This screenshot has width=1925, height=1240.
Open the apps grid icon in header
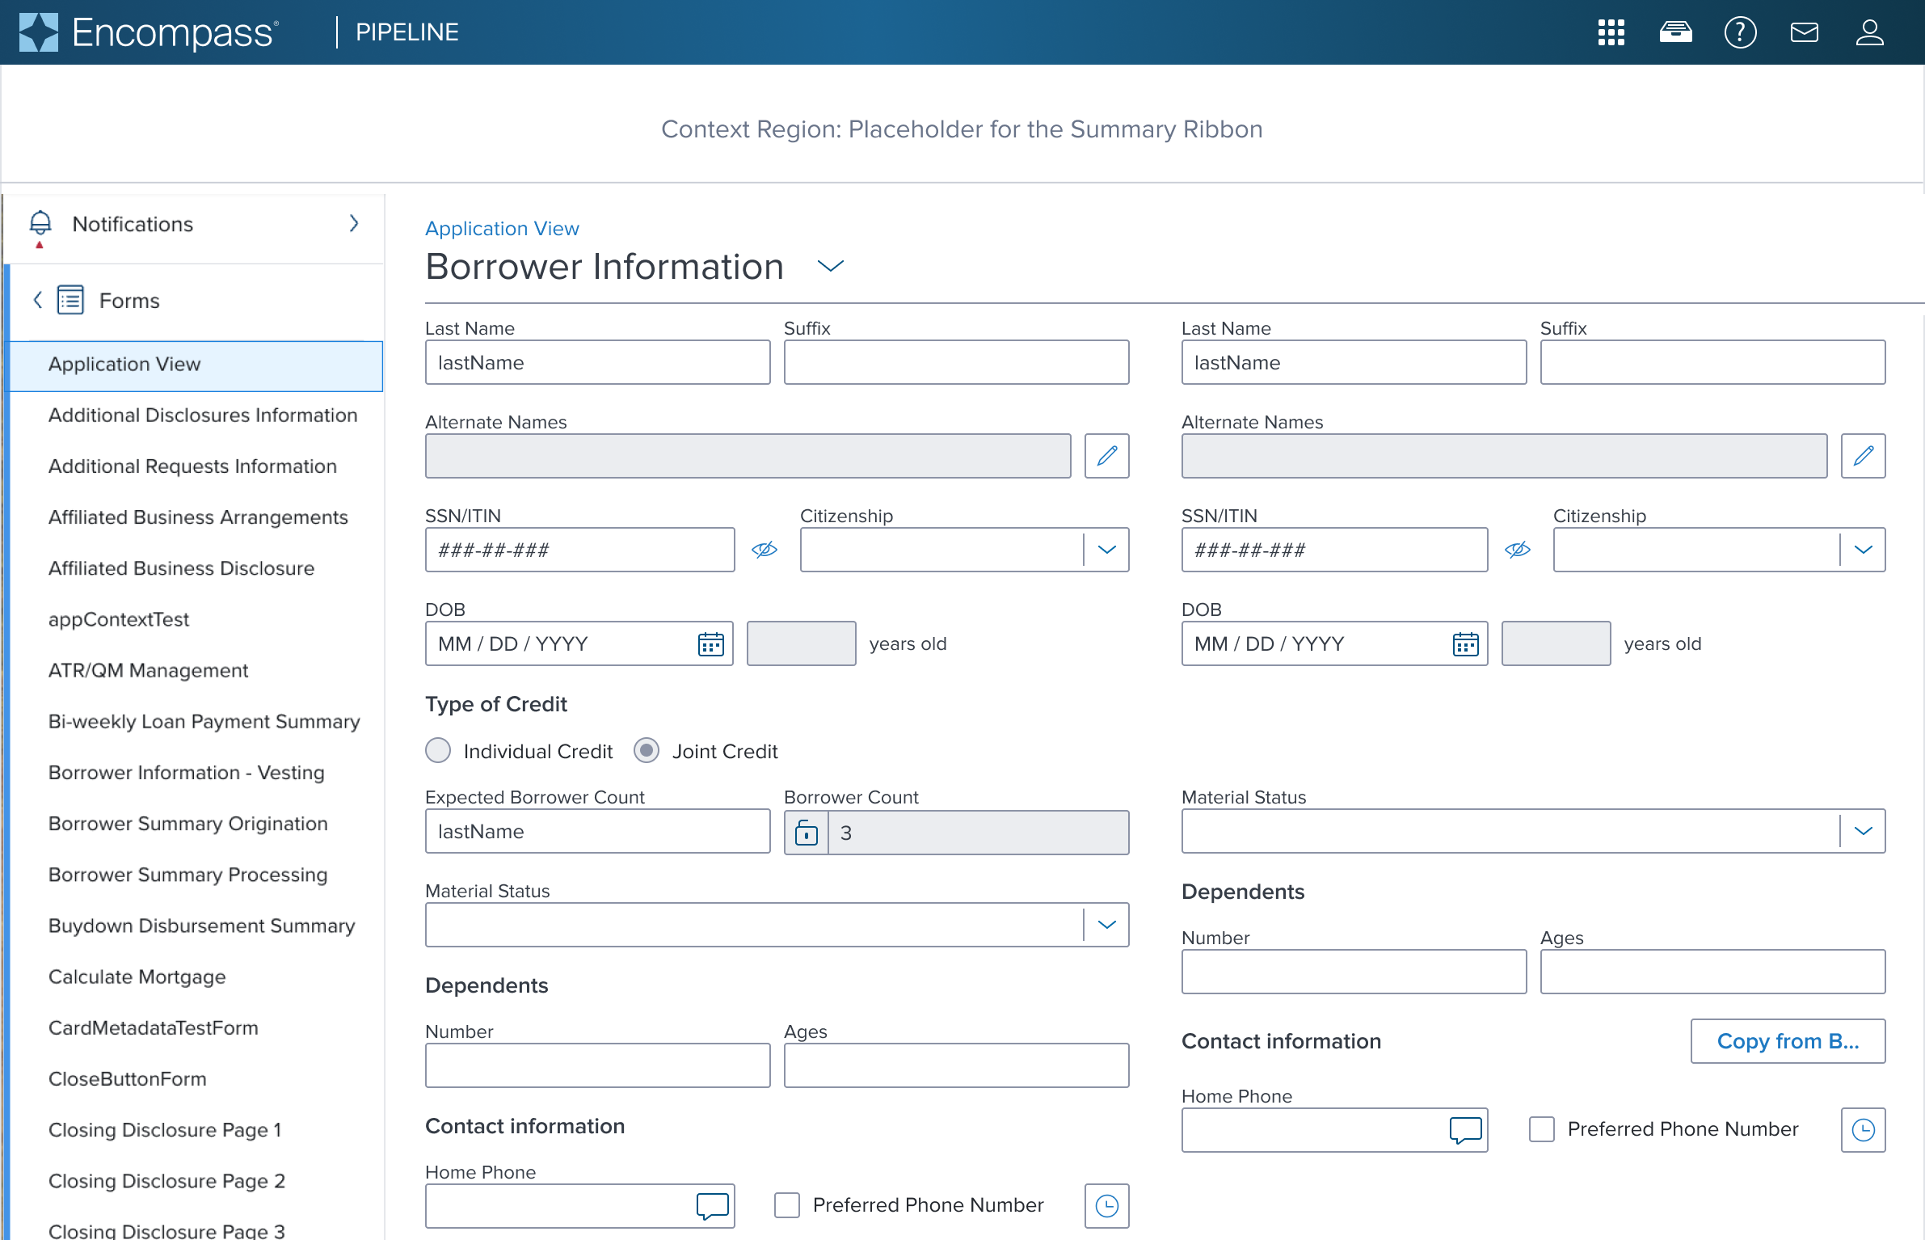(x=1611, y=32)
